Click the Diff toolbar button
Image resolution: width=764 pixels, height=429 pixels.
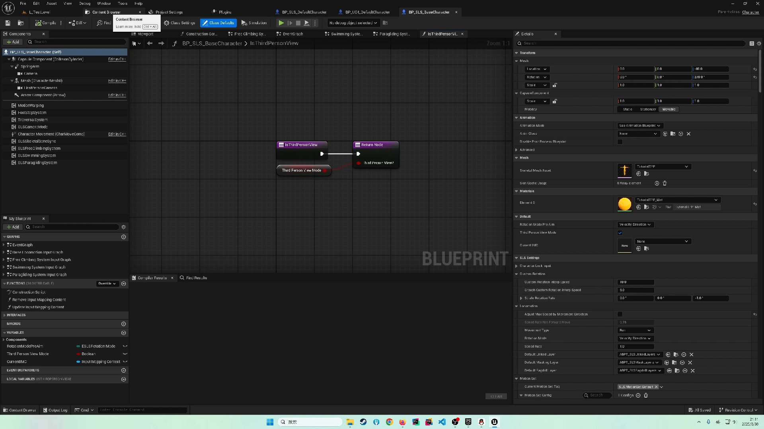point(77,23)
